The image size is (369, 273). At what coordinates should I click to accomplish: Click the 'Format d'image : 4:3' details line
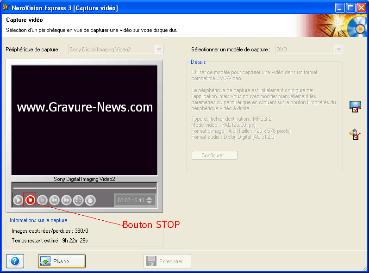click(241, 131)
